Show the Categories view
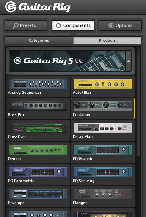This screenshot has width=146, height=217. tap(39, 40)
